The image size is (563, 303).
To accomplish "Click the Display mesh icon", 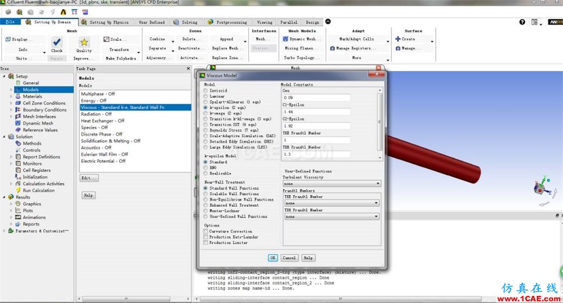I will pyautogui.click(x=8, y=39).
